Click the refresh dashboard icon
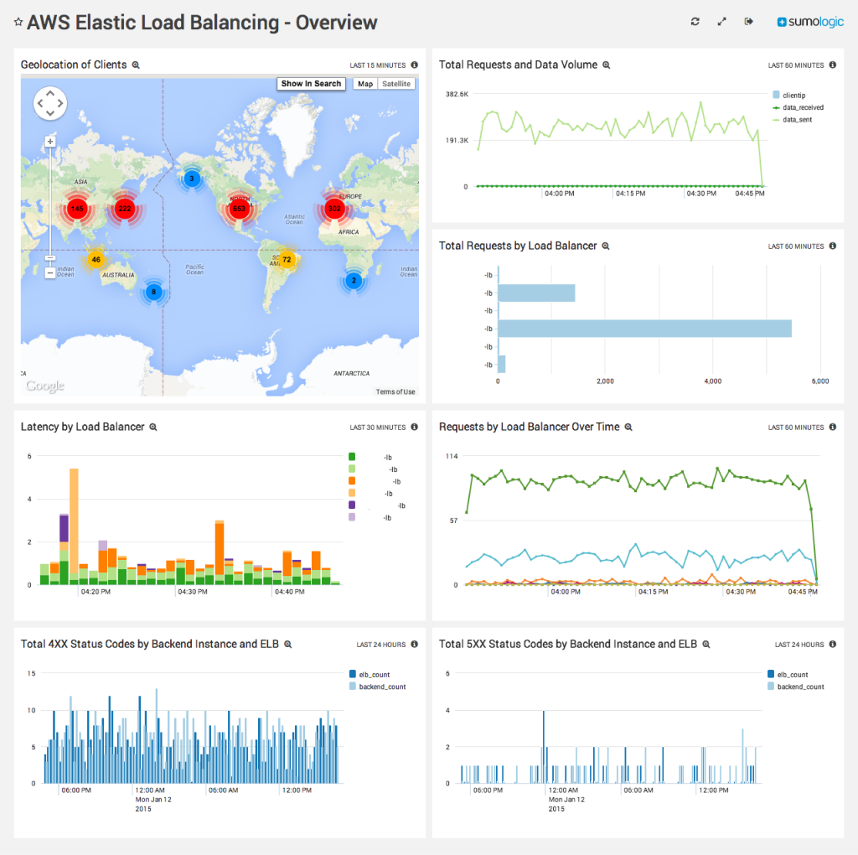Viewport: 858px width, 855px height. pyautogui.click(x=695, y=21)
